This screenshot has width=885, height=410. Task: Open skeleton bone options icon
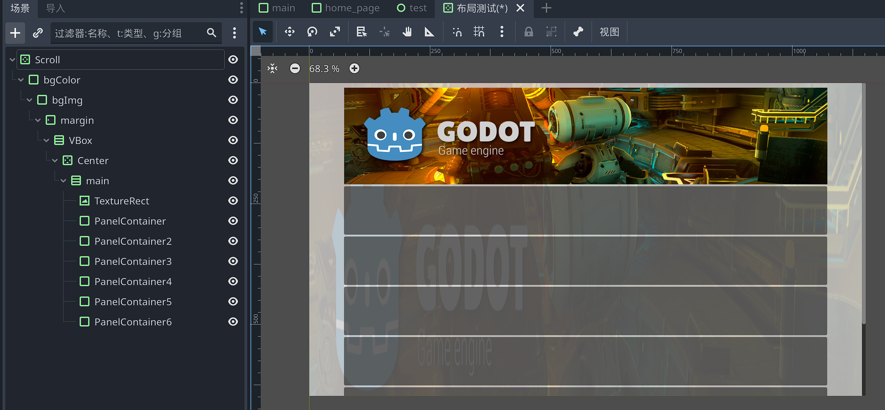[x=578, y=32]
